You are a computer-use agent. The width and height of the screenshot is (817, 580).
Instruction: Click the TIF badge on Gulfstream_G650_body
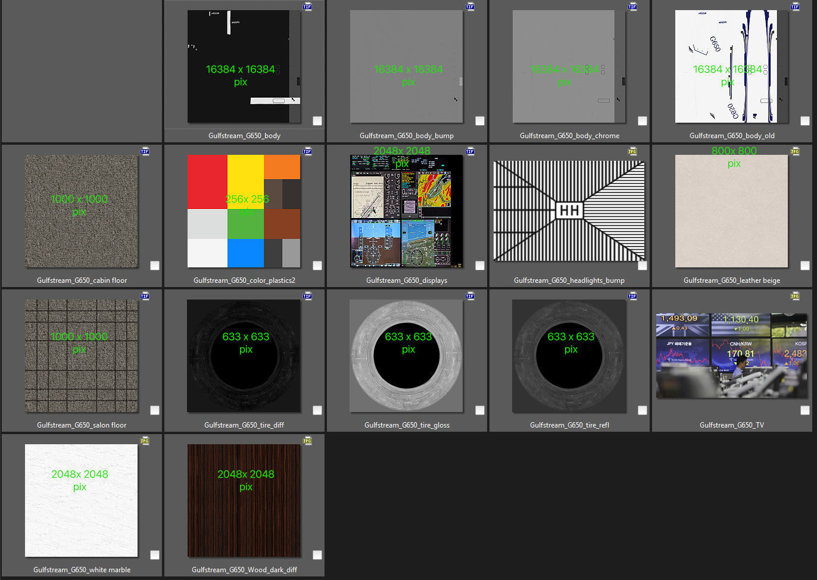307,7
